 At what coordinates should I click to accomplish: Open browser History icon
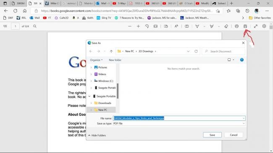click(x=247, y=11)
